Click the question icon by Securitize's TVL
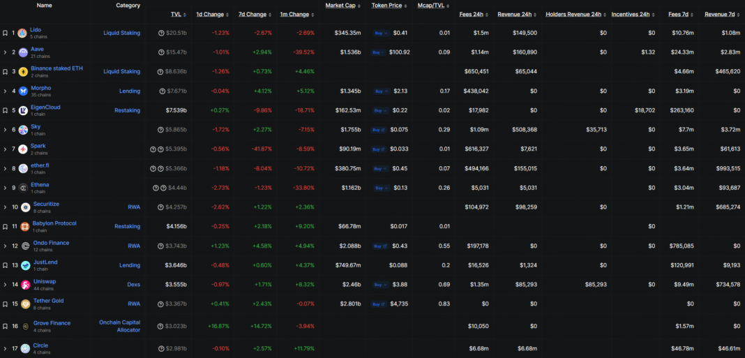The height and width of the screenshot is (358, 745). [x=161, y=207]
